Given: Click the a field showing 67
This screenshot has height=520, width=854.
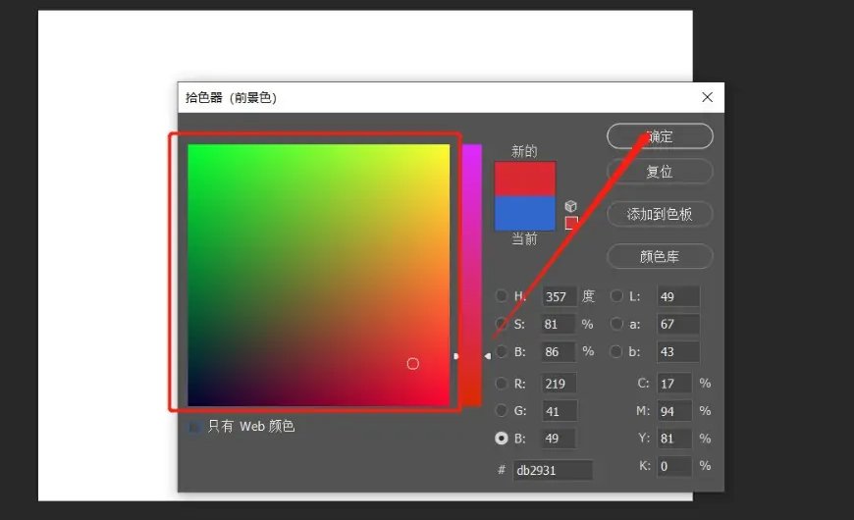Looking at the screenshot, I should click(678, 324).
